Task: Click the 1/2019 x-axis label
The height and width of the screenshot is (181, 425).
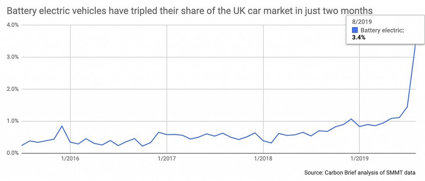Action: (x=359, y=159)
